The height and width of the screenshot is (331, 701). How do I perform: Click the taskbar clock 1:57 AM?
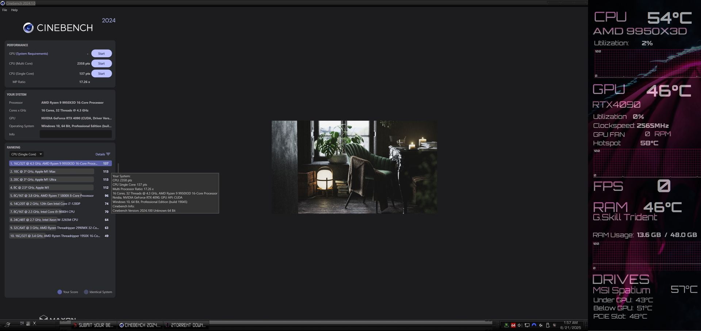pyautogui.click(x=571, y=323)
